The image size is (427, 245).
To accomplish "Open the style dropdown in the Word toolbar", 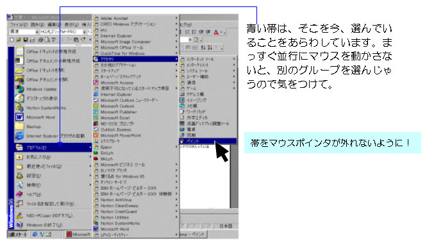I will click(x=37, y=32).
